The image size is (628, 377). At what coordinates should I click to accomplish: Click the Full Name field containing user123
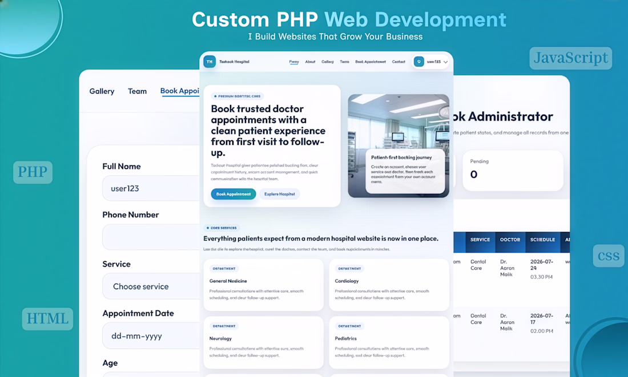(151, 188)
